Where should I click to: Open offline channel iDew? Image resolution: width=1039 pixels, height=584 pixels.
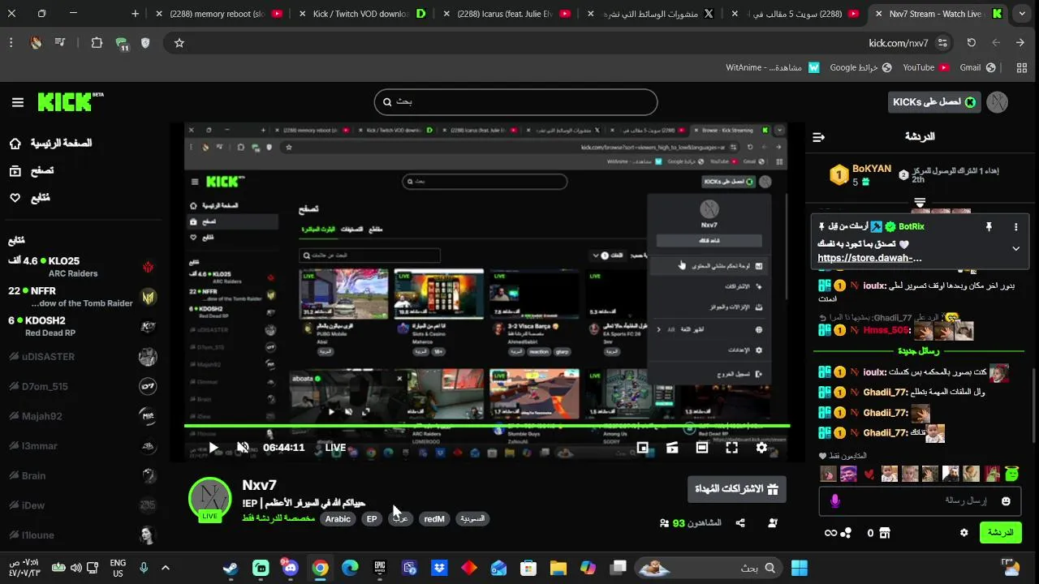click(x=81, y=505)
